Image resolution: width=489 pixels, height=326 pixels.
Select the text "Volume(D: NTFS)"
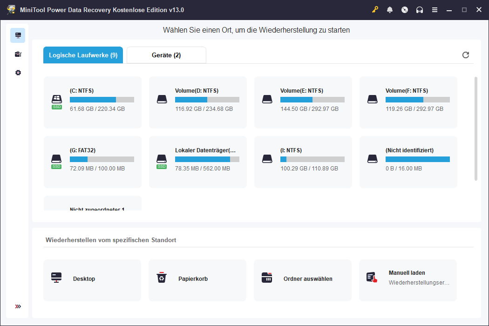point(197,91)
